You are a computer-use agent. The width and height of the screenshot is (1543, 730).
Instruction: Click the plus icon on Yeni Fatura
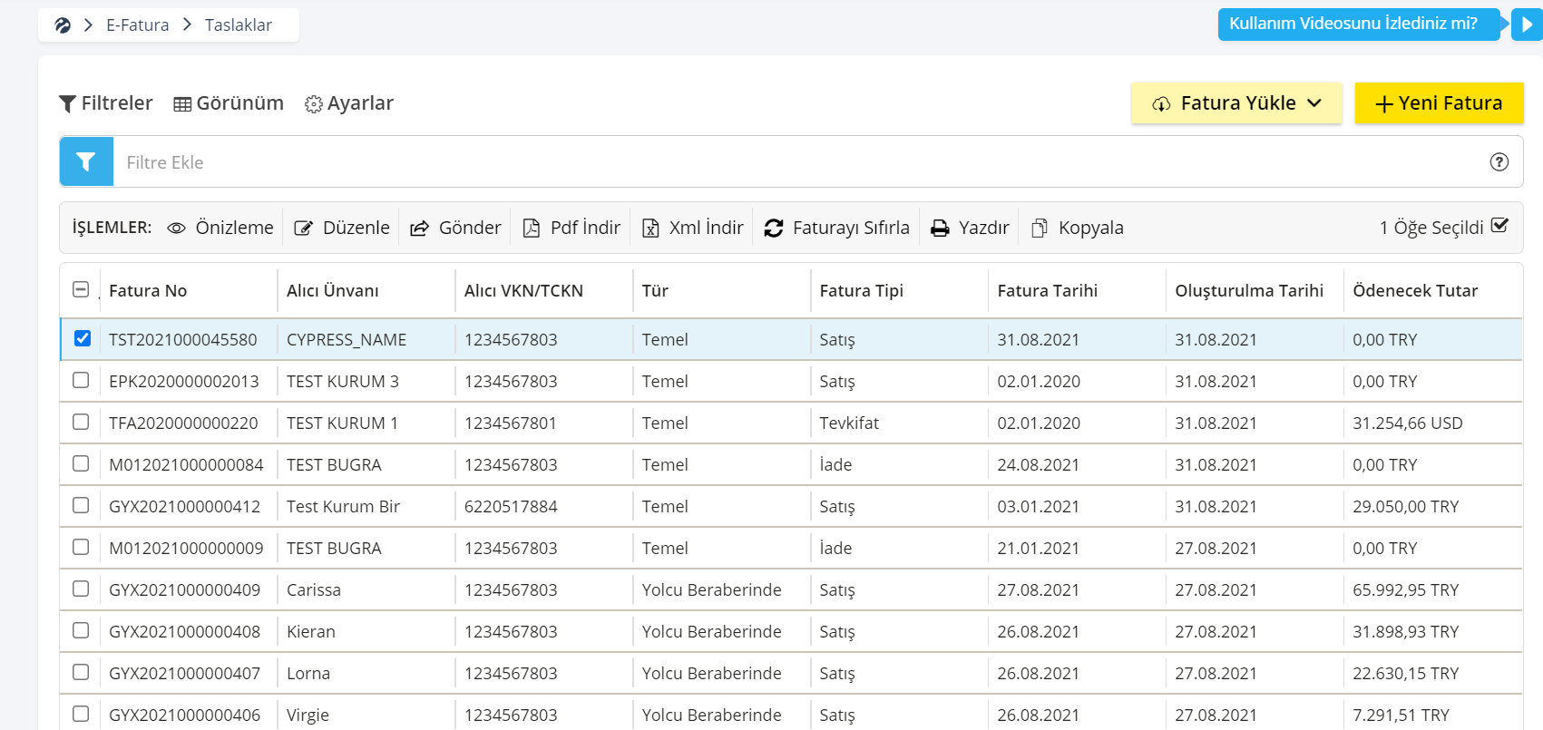pos(1384,104)
